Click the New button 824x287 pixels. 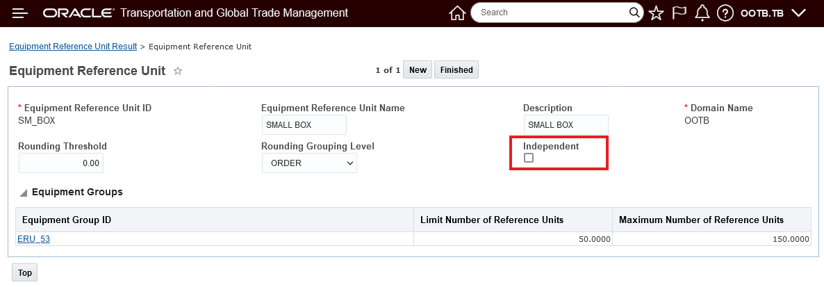click(418, 69)
